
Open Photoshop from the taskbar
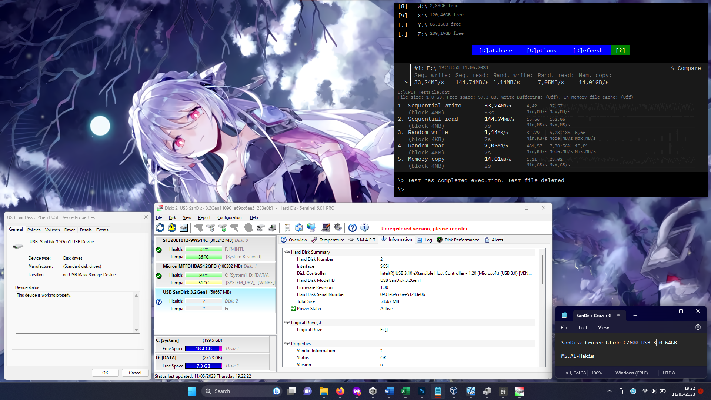pos(421,391)
